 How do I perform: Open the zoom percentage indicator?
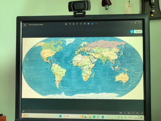coord(121,113)
